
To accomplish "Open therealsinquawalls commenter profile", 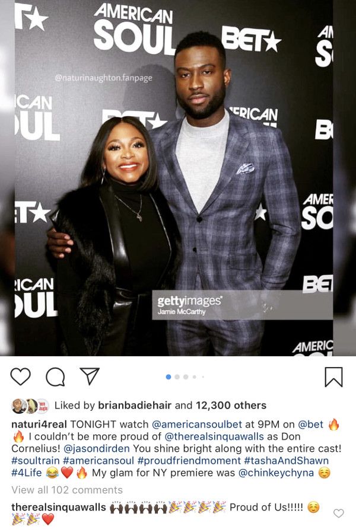I will point(59,507).
